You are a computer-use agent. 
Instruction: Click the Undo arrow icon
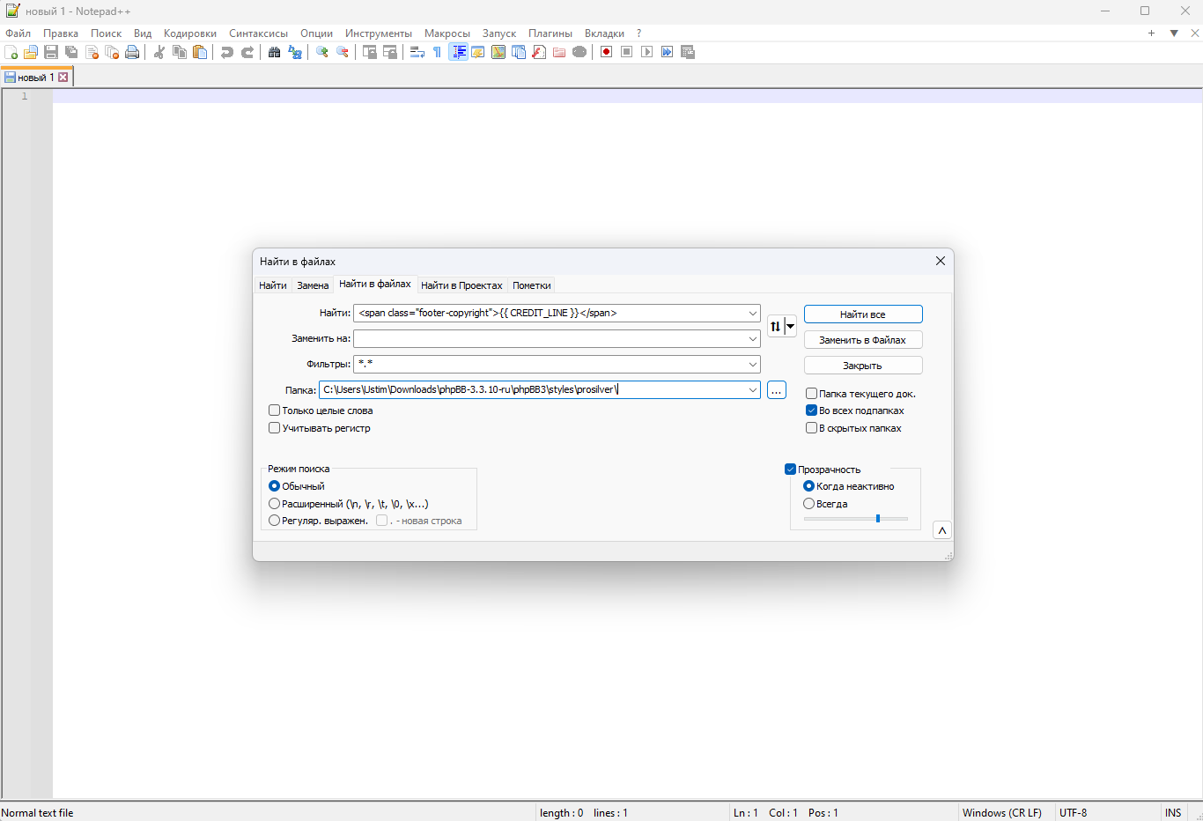coord(226,53)
